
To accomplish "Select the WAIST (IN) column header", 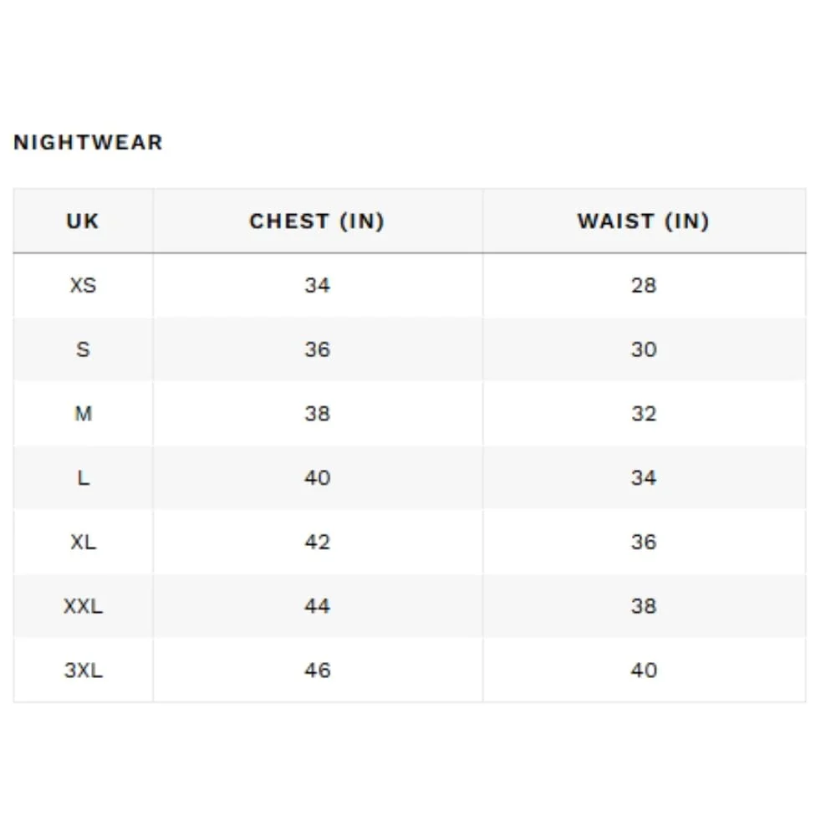I will (x=644, y=221).
